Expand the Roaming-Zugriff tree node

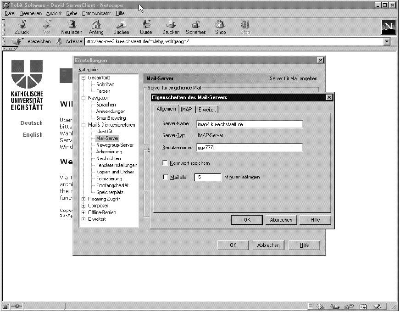pyautogui.click(x=83, y=199)
